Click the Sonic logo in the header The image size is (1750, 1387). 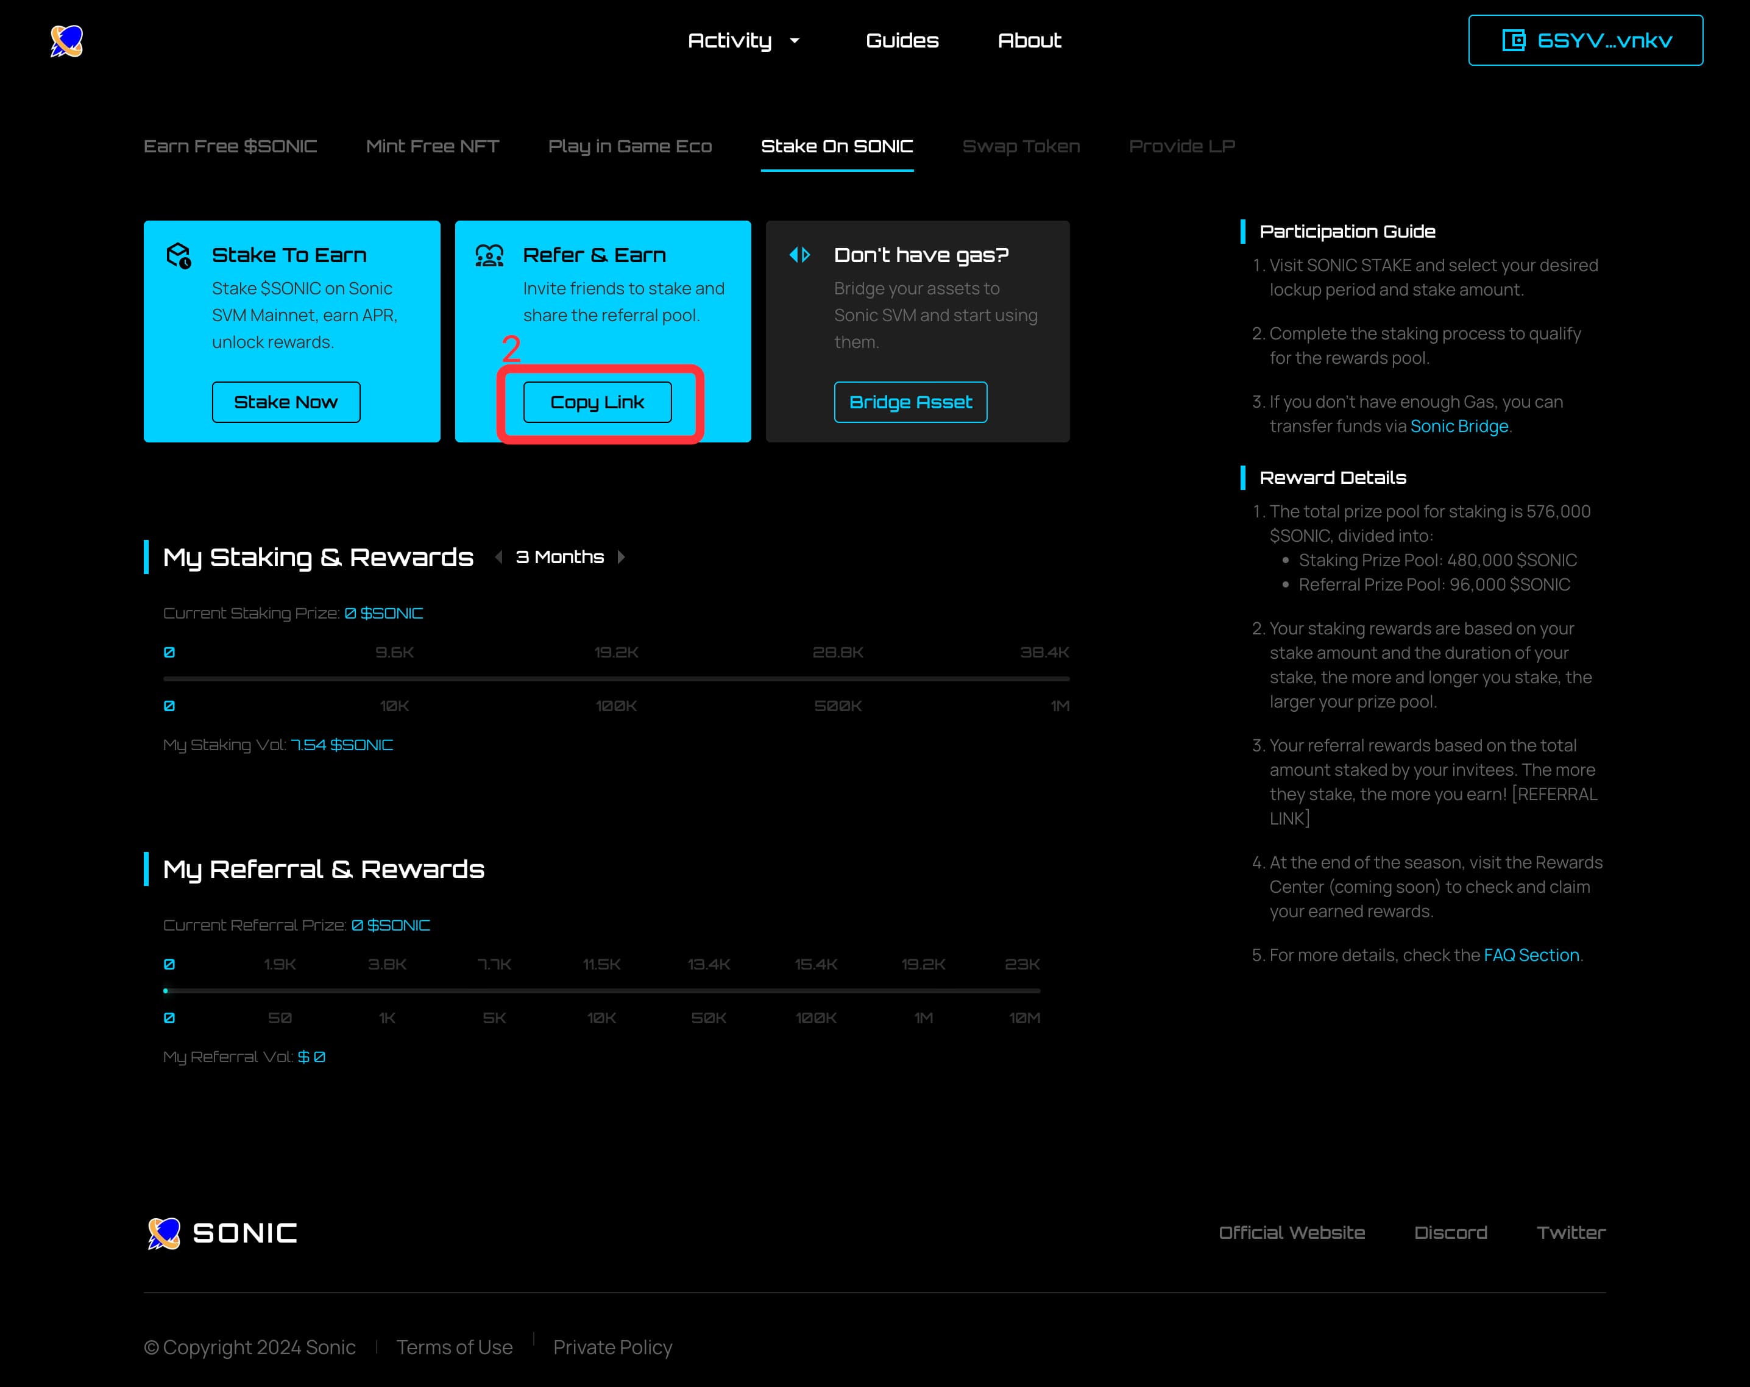click(x=66, y=41)
